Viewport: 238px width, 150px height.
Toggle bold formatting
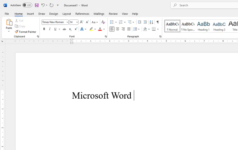44,29
